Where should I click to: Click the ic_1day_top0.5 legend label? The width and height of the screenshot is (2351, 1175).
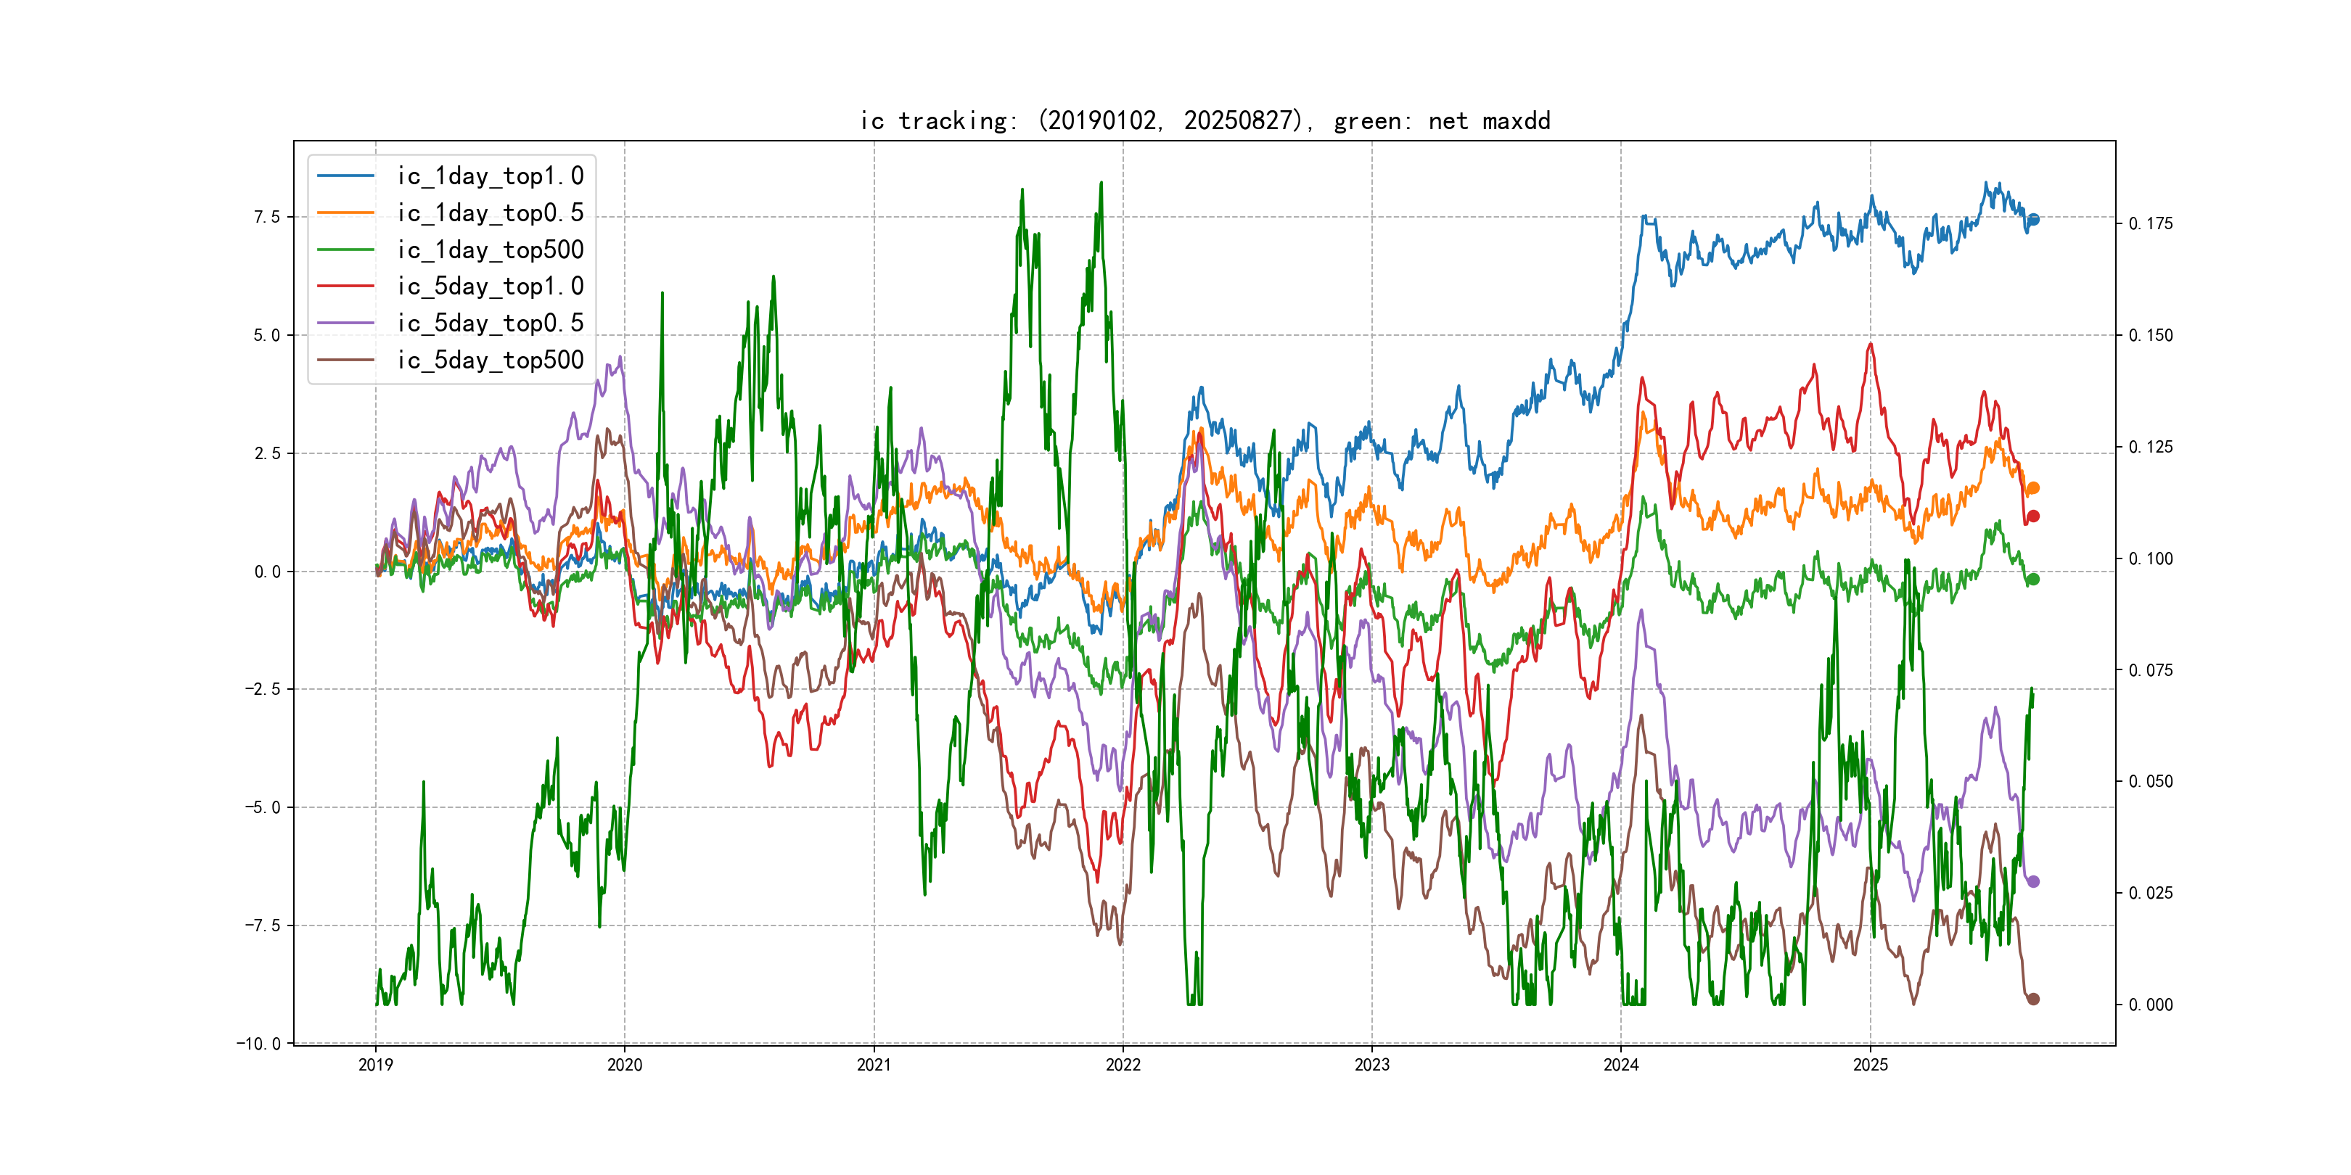click(490, 213)
